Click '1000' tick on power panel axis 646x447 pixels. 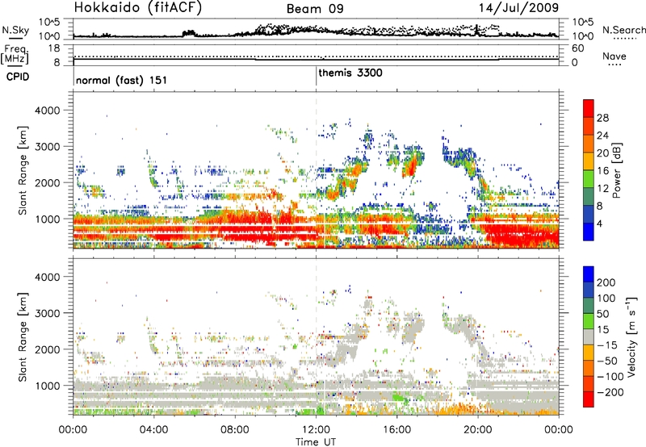coord(48,219)
